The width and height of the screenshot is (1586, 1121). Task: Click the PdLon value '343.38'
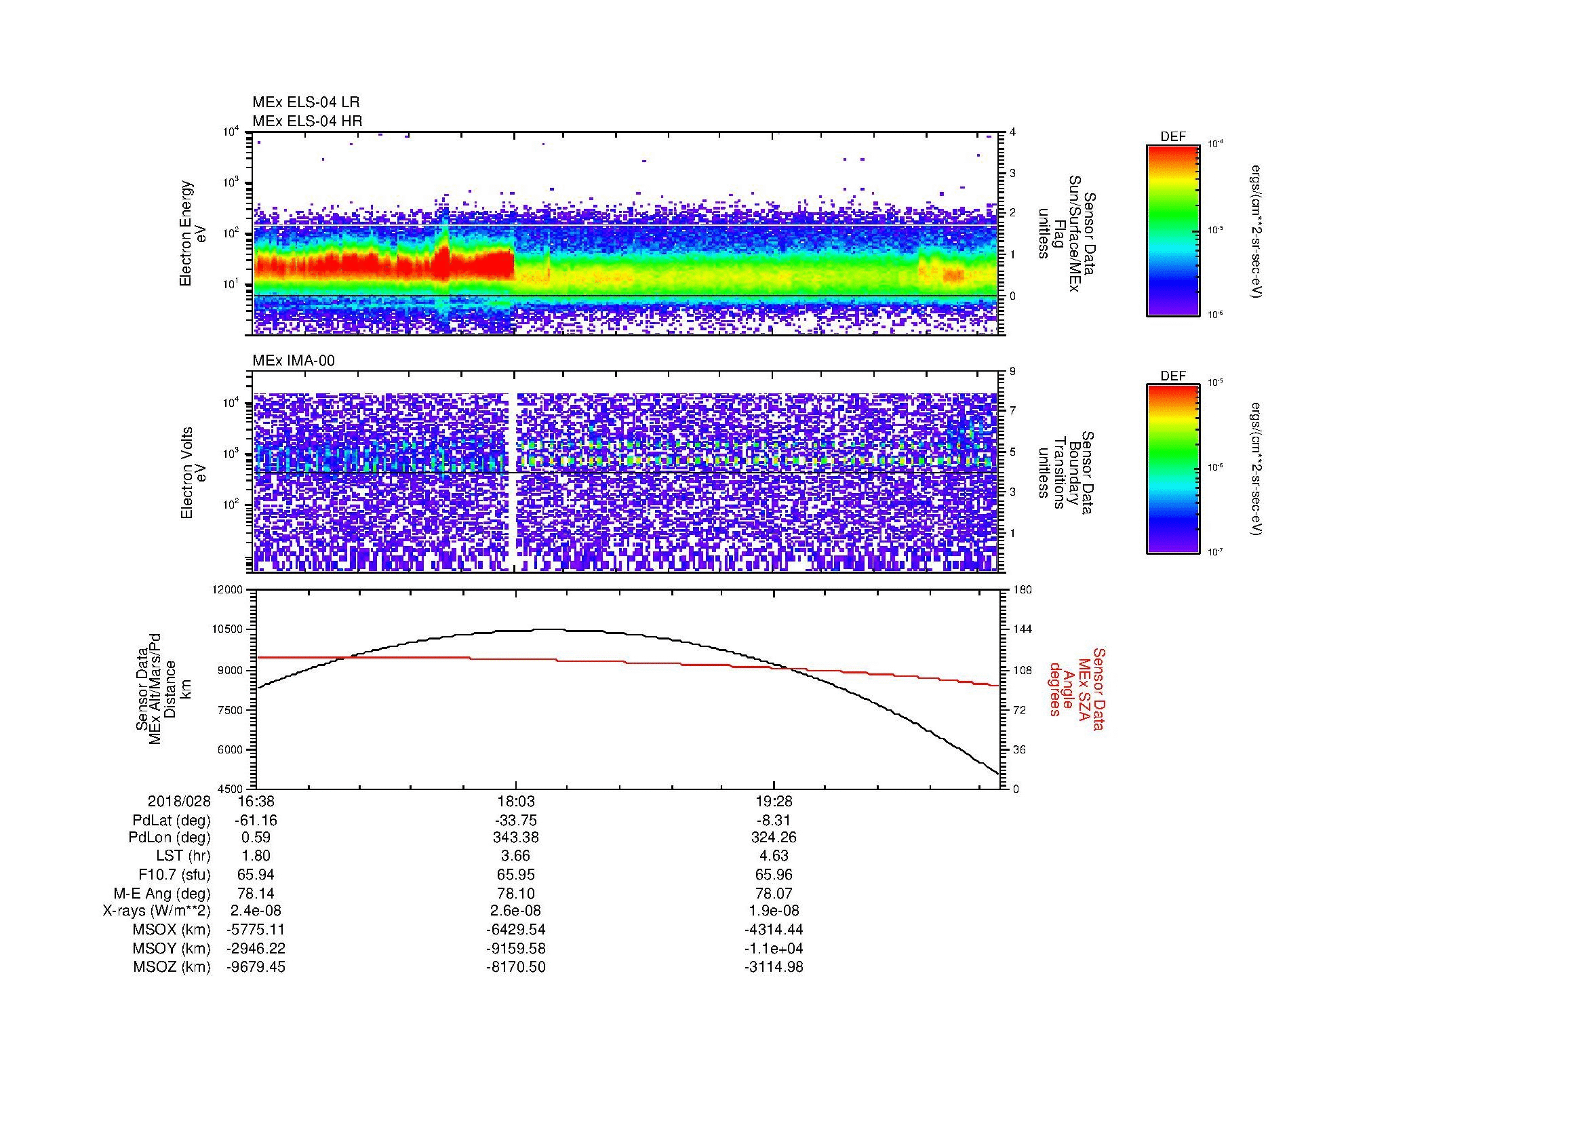515,838
